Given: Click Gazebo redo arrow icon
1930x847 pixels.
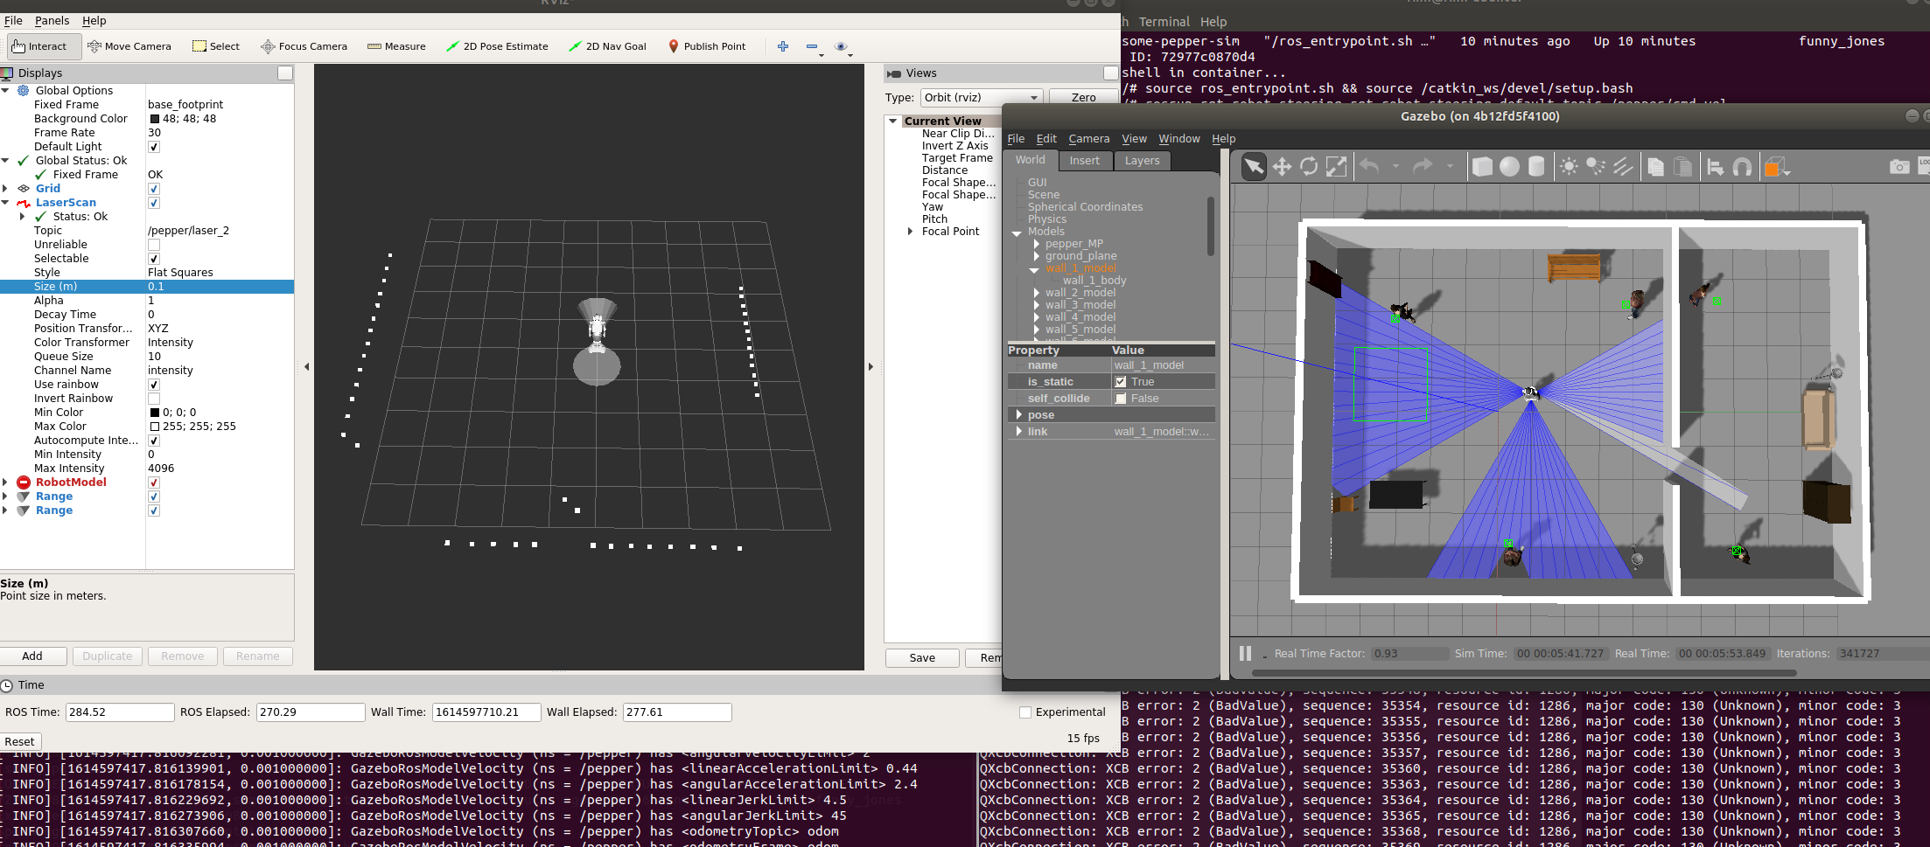Looking at the screenshot, I should coord(1423,166).
